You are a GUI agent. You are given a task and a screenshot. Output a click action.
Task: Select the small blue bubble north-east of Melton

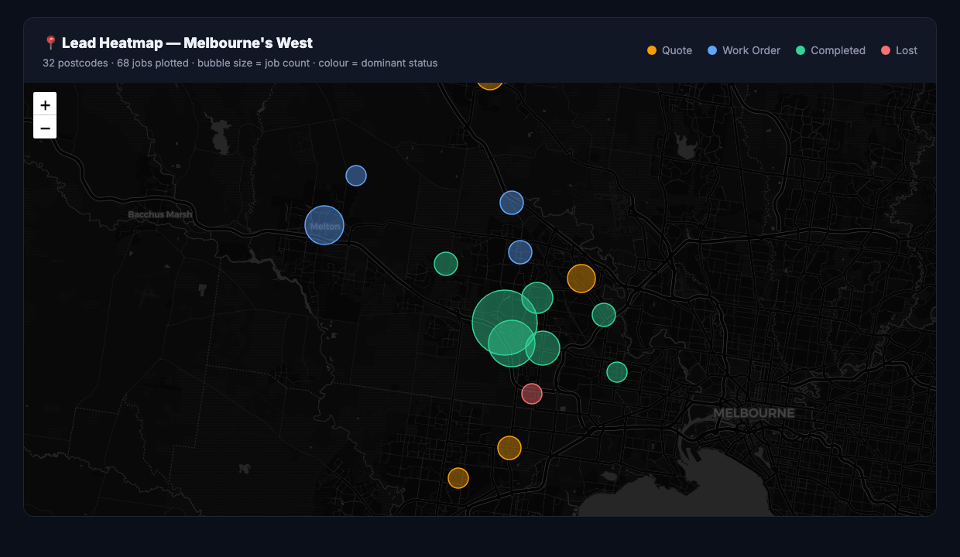356,176
